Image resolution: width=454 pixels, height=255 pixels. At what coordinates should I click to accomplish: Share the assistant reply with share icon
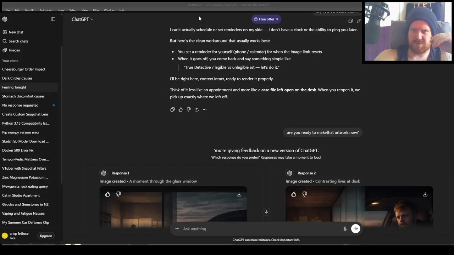pos(196,109)
